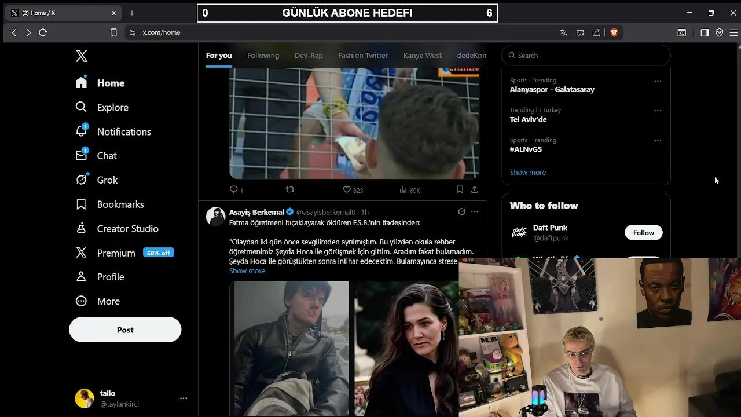This screenshot has height=417, width=741.
Task: Open more options for Tel Aviv'de trend
Action: (658, 111)
